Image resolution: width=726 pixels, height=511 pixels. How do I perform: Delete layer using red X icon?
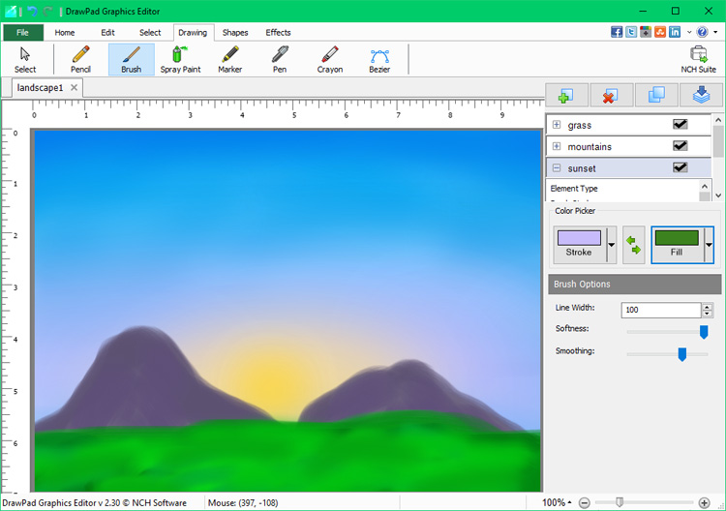612,95
